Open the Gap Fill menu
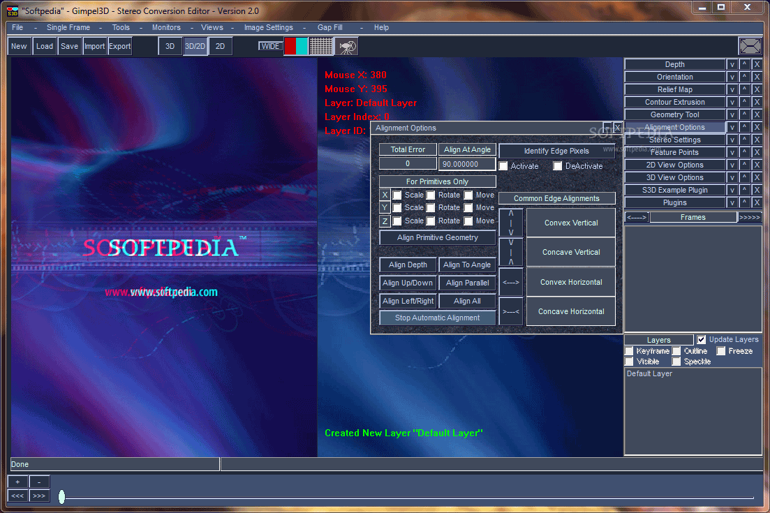Viewport: 770px width, 513px height. click(330, 27)
